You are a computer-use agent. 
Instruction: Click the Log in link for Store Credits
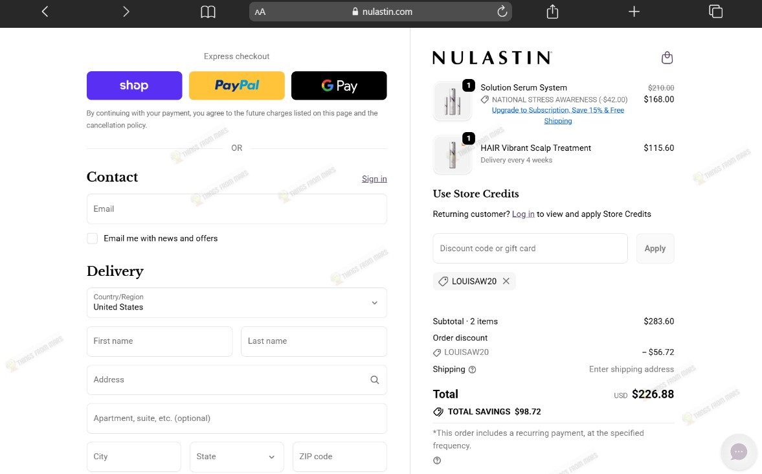[523, 214]
